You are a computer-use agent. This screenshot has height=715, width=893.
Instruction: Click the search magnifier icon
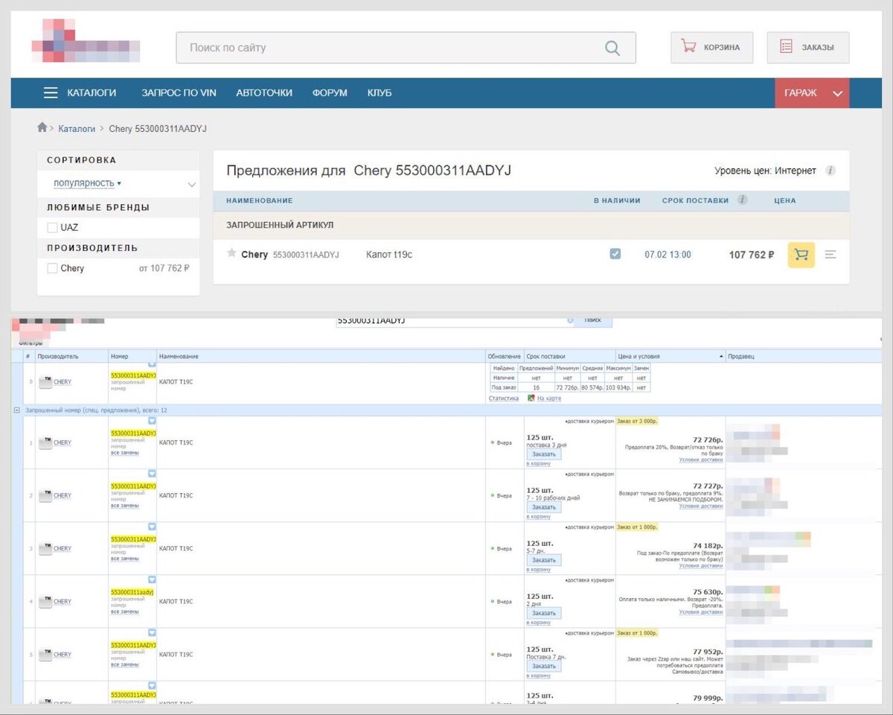[612, 48]
